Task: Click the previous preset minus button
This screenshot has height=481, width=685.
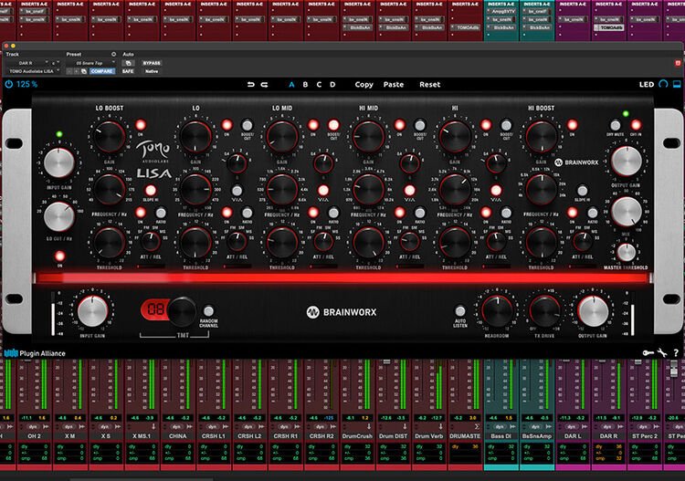Action: pos(69,71)
